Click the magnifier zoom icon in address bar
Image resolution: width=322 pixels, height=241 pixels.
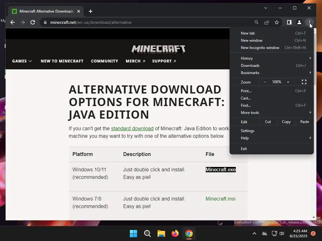pyautogui.click(x=257, y=22)
